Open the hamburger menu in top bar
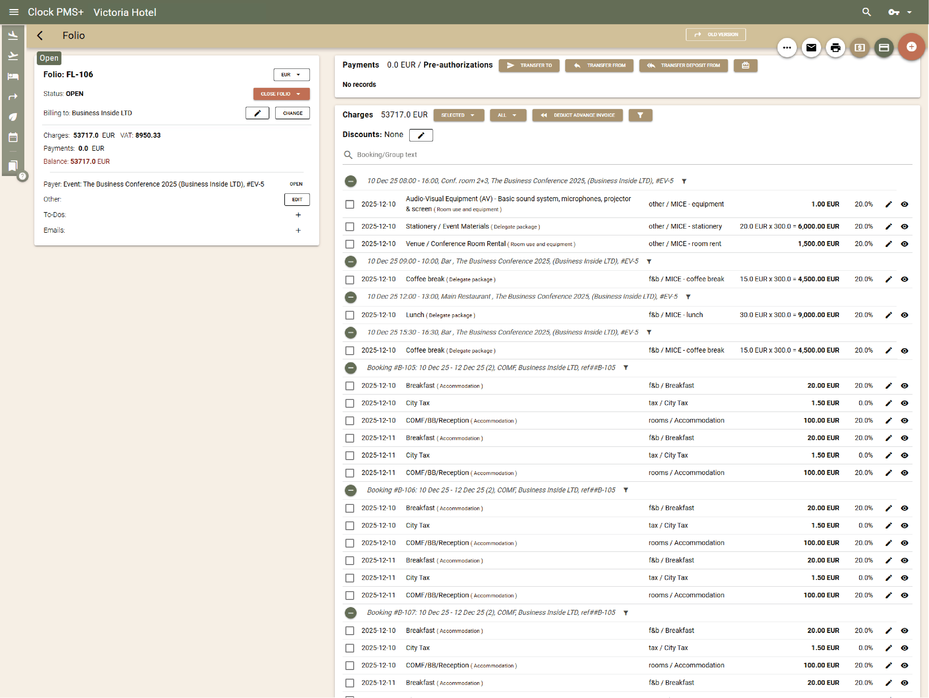This screenshot has height=698, width=929. pyautogui.click(x=14, y=12)
